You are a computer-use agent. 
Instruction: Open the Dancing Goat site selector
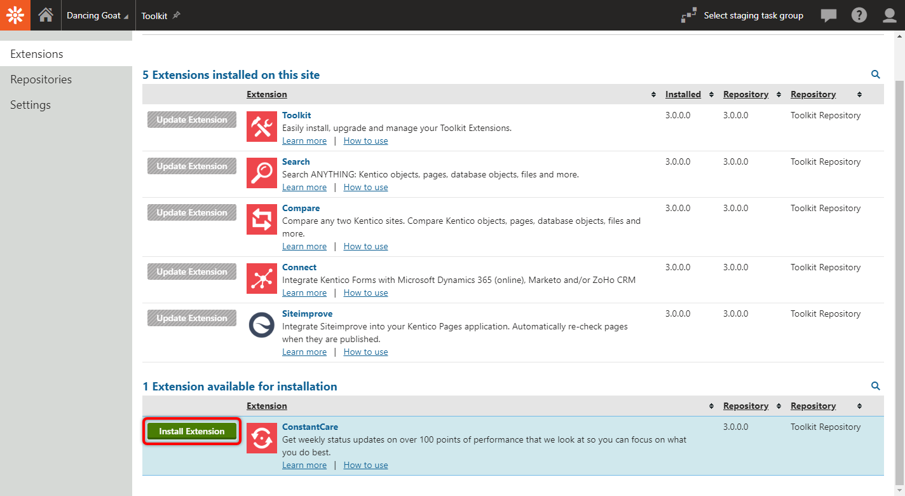click(97, 15)
